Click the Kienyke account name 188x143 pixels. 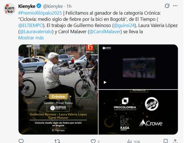27,6
